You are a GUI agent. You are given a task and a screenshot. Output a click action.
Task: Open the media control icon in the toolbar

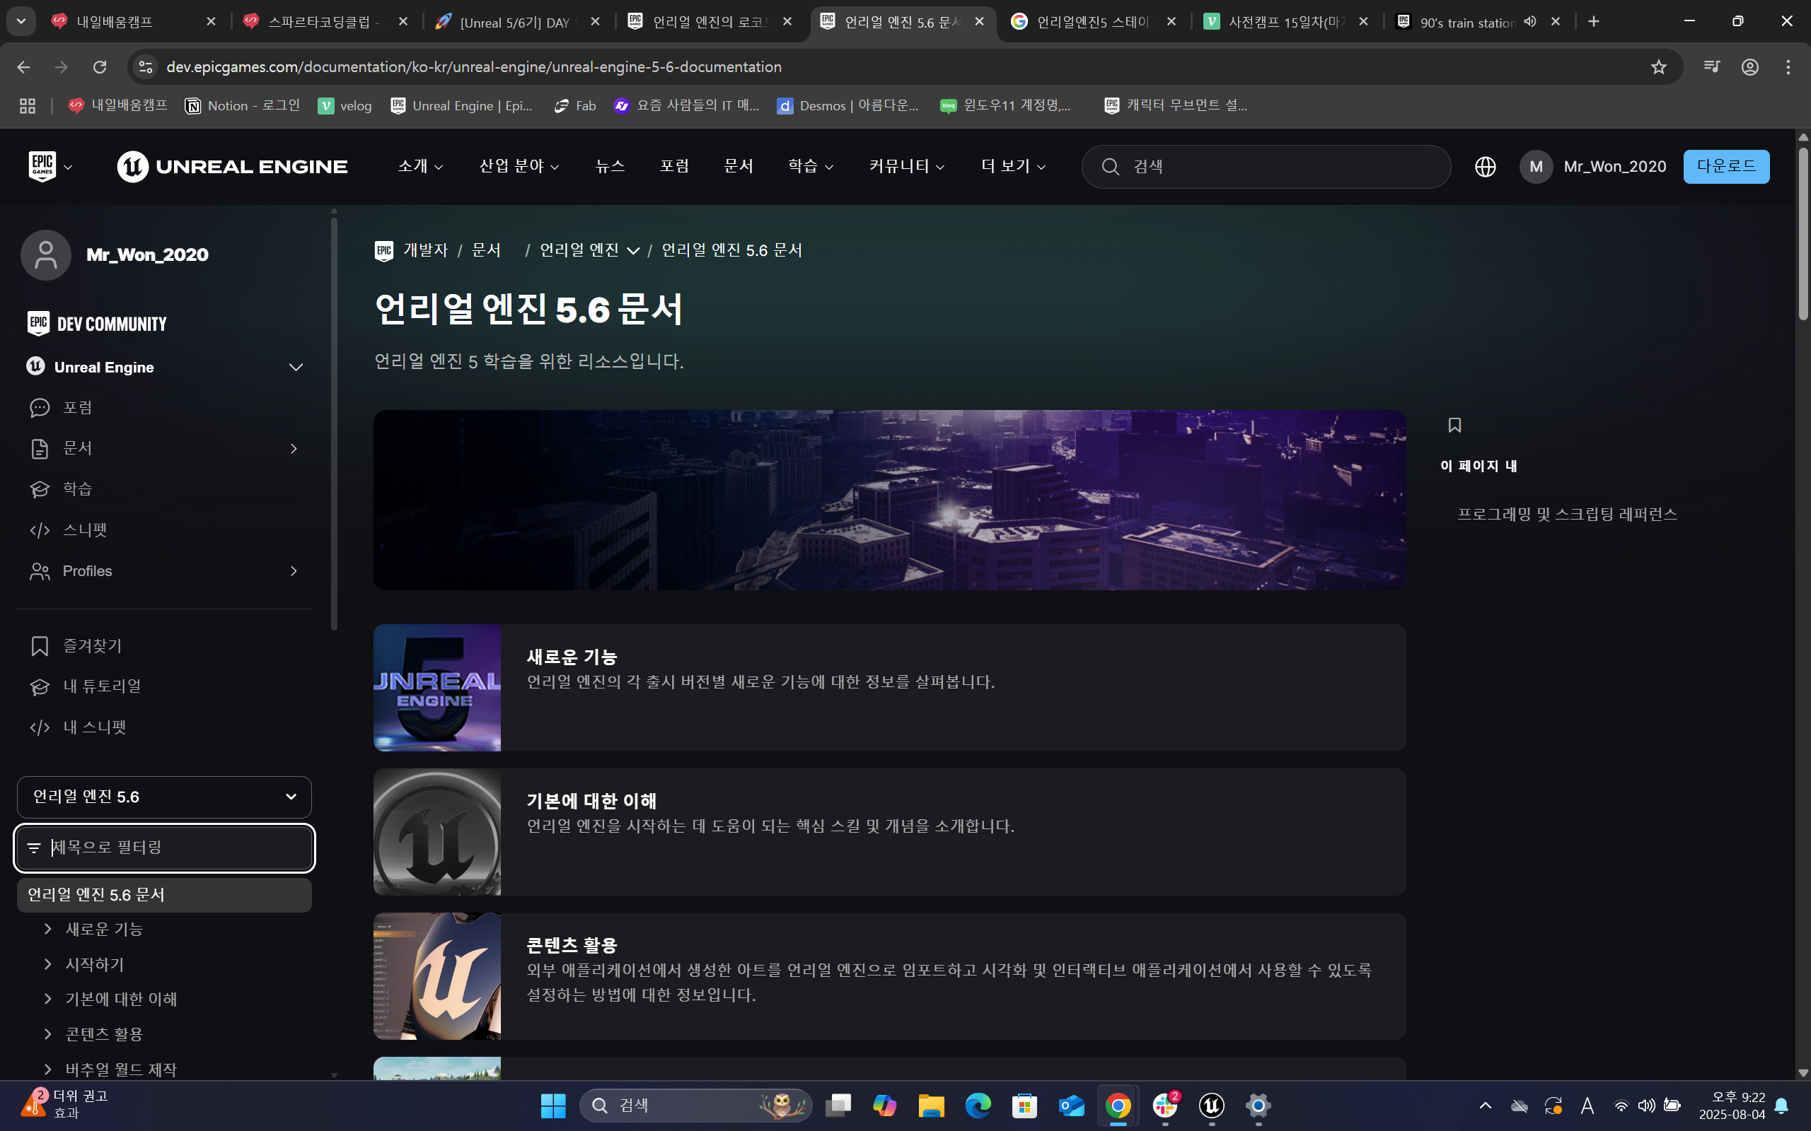click(x=1711, y=67)
